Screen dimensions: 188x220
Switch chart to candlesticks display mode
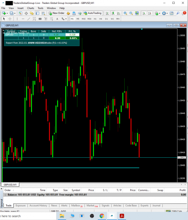pyautogui.click(x=113, y=13)
